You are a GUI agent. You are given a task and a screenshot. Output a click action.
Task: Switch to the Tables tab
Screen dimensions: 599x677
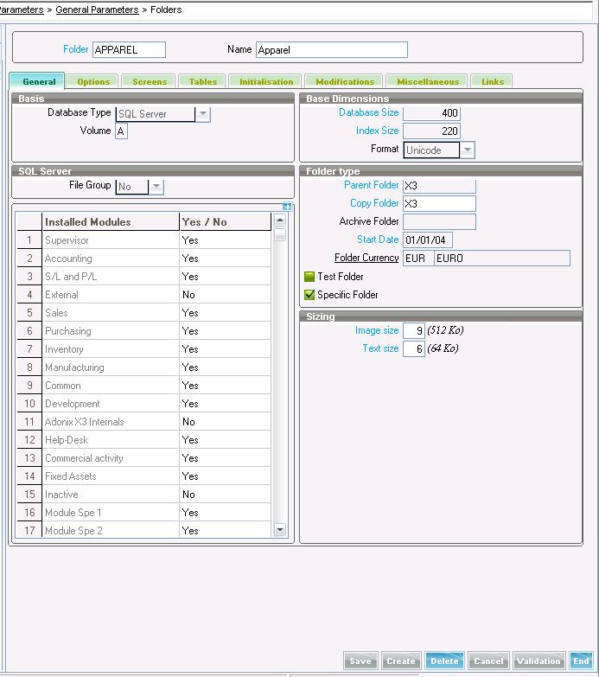(x=203, y=81)
